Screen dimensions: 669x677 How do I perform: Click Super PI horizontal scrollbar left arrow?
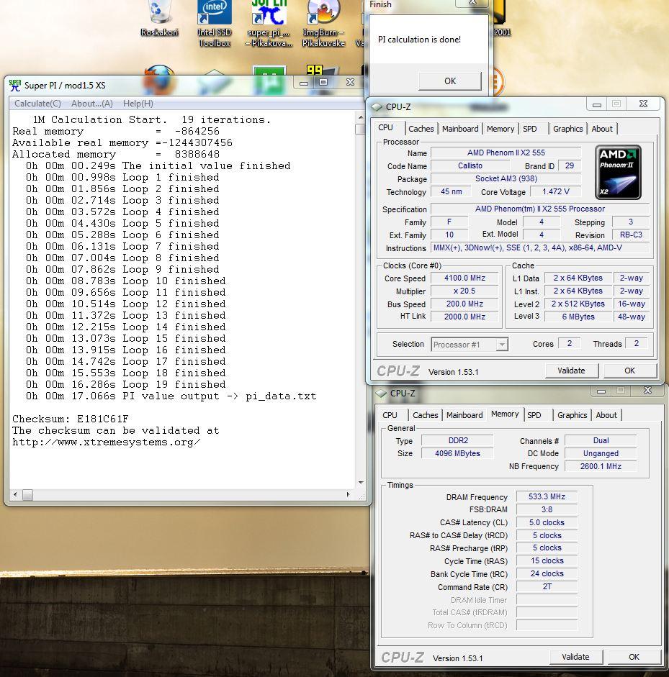16,494
